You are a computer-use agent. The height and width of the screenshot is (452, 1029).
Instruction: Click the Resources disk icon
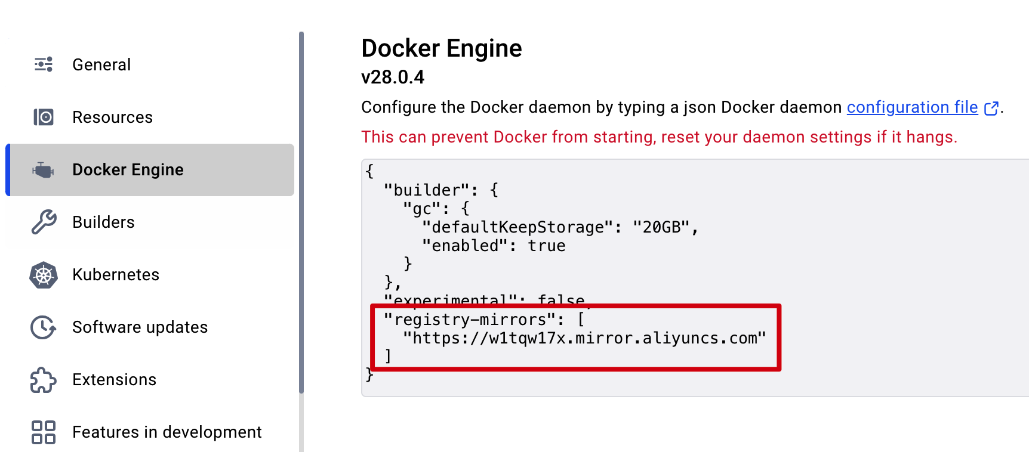click(44, 117)
